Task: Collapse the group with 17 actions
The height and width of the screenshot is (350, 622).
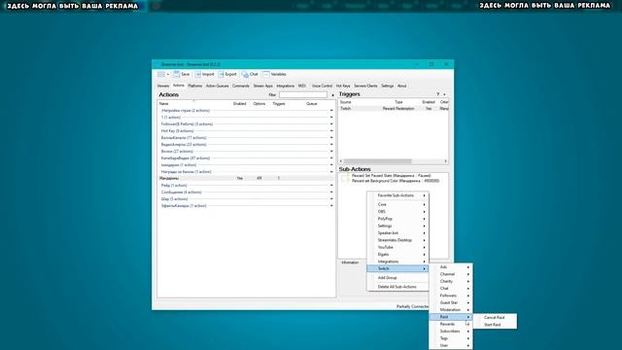Action: 331,138
